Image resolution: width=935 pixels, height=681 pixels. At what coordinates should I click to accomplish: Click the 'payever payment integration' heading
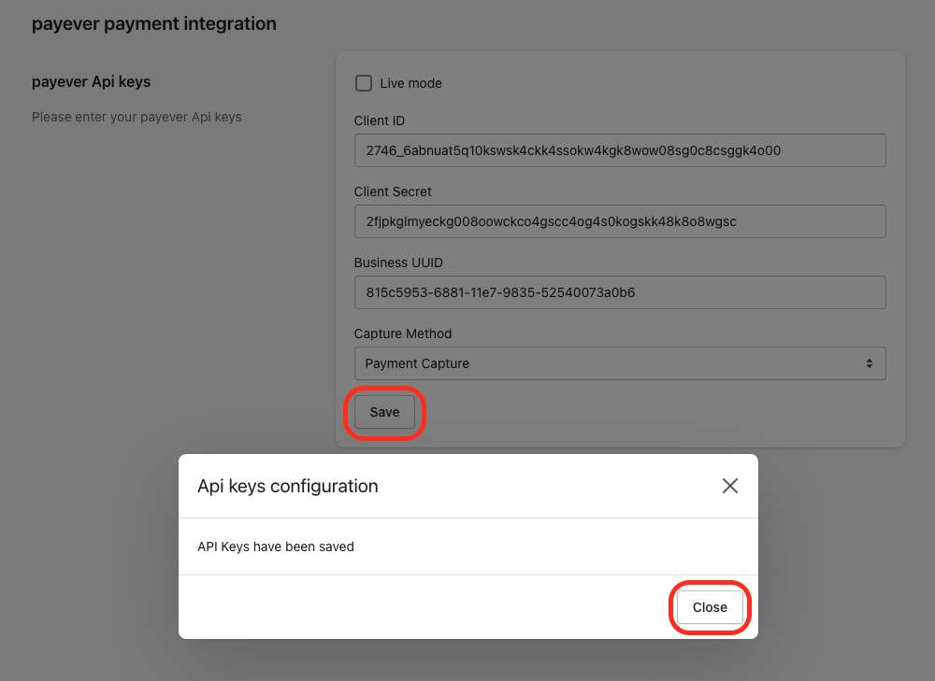154,24
